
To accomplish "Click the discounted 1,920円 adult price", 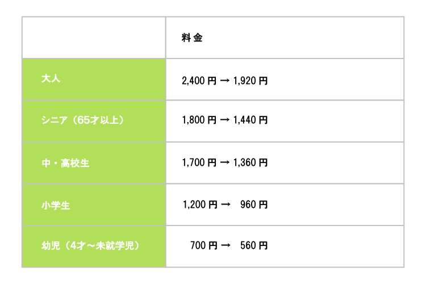I will pos(250,81).
